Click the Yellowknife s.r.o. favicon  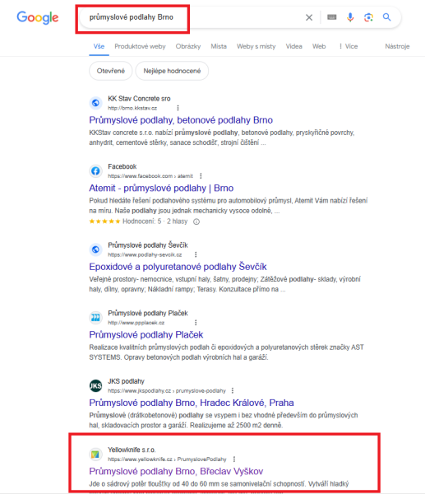(95, 454)
